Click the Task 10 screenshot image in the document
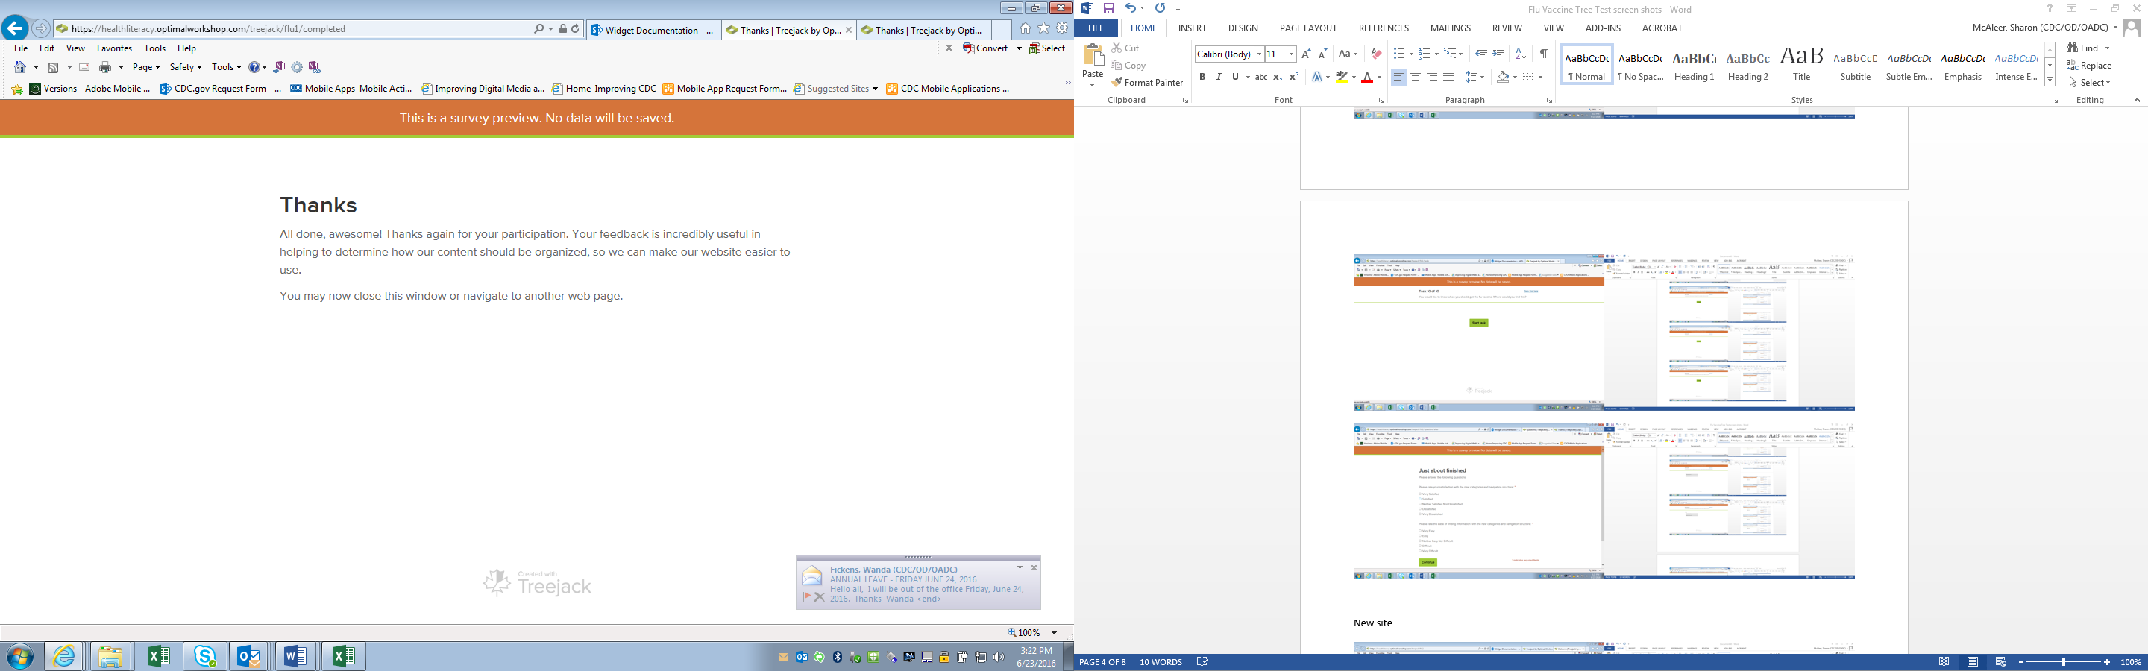 (1604, 333)
